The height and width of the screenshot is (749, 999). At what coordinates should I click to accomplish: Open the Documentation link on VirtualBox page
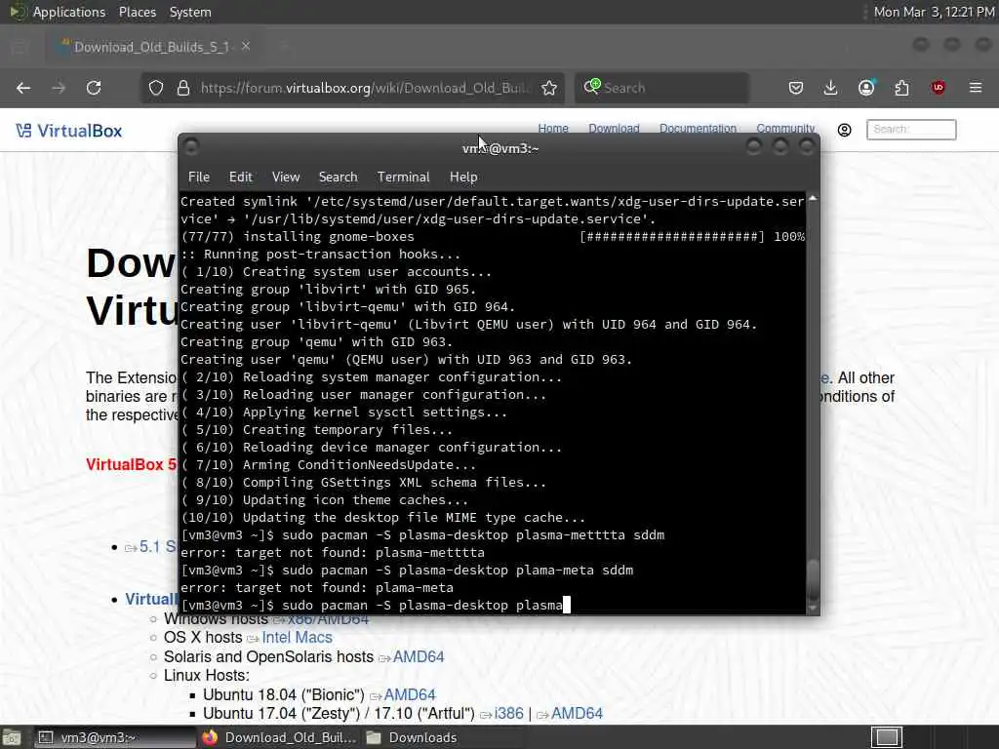click(698, 128)
